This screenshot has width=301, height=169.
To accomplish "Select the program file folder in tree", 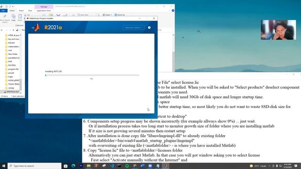I will [12, 69].
